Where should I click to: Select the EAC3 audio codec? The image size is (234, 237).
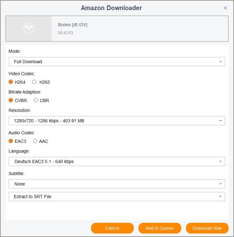(x=11, y=141)
